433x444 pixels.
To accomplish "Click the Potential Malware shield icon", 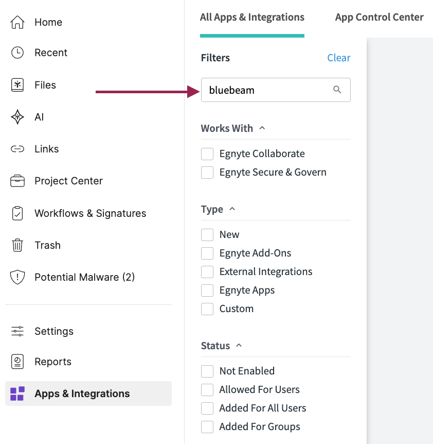I will (17, 277).
